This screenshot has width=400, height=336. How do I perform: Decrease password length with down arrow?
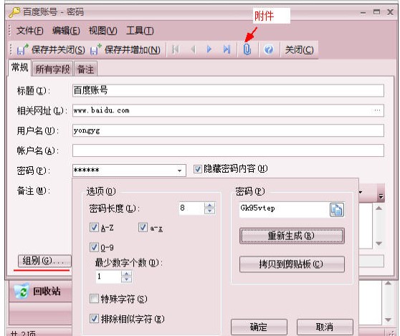coord(210,211)
